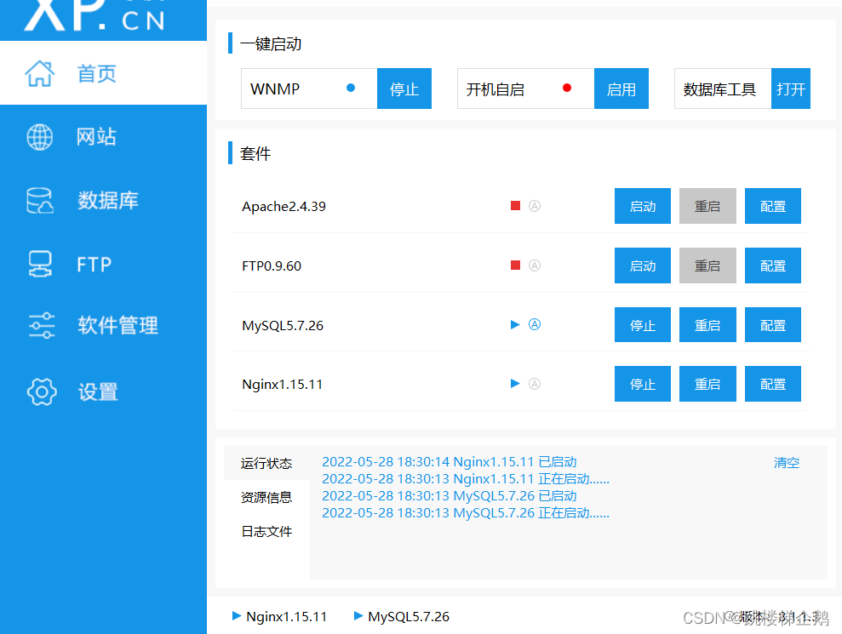This screenshot has width=842, height=634.
Task: Open the FTP menu item
Action: click(103, 264)
